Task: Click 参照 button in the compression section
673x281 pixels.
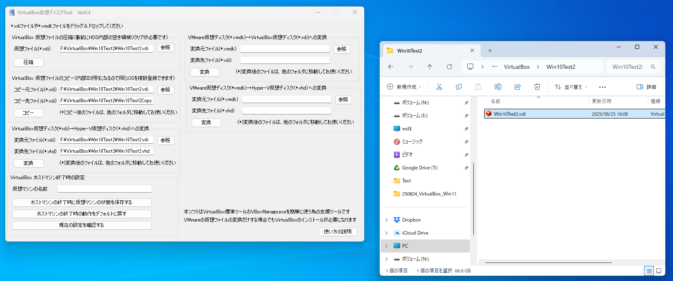Action: [x=166, y=48]
